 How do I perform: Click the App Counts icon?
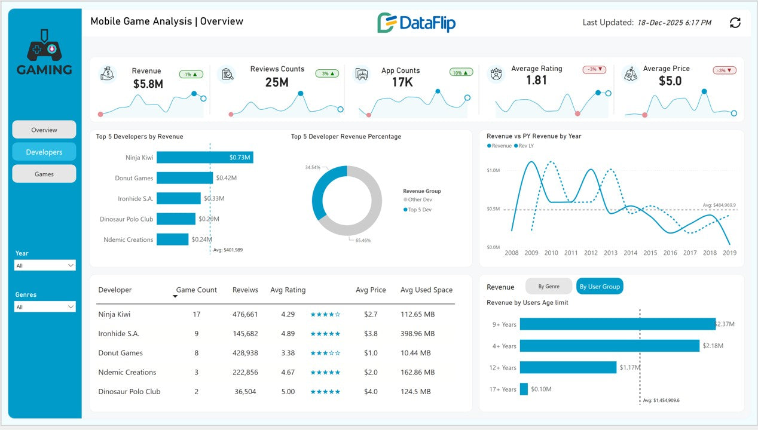pyautogui.click(x=362, y=74)
